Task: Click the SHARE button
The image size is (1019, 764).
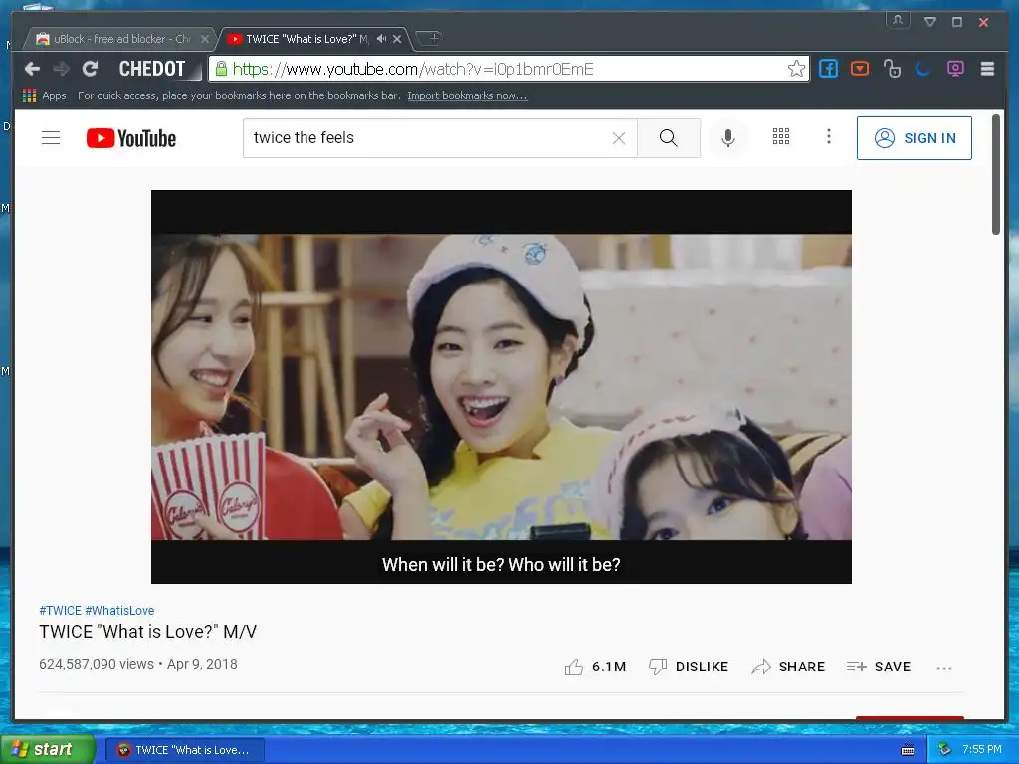Action: point(788,667)
